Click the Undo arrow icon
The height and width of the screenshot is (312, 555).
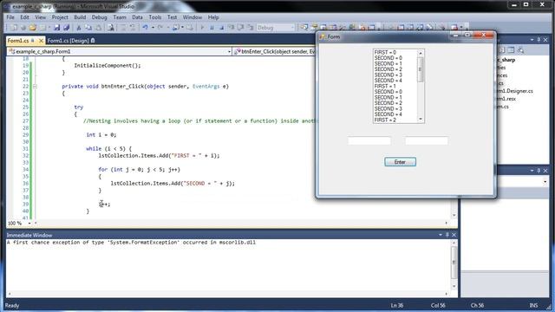pyautogui.click(x=145, y=28)
